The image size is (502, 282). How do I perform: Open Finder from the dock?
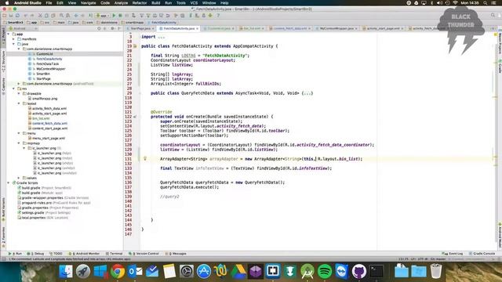[66, 272]
